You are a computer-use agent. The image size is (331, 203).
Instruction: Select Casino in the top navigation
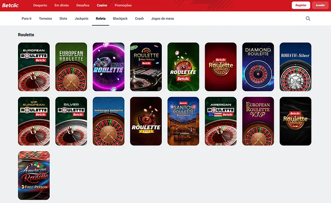tap(102, 5)
